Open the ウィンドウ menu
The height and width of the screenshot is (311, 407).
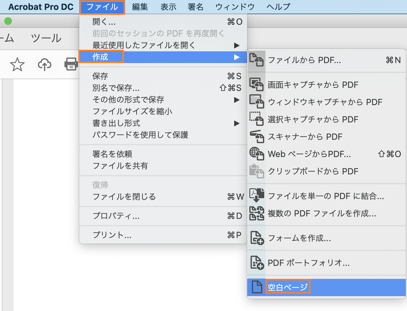pos(234,7)
